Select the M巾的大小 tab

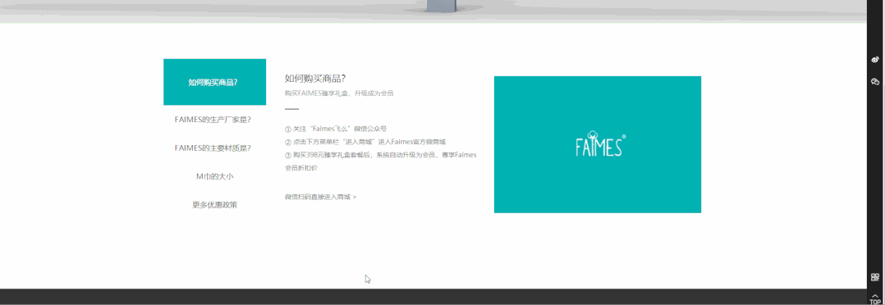click(x=214, y=176)
